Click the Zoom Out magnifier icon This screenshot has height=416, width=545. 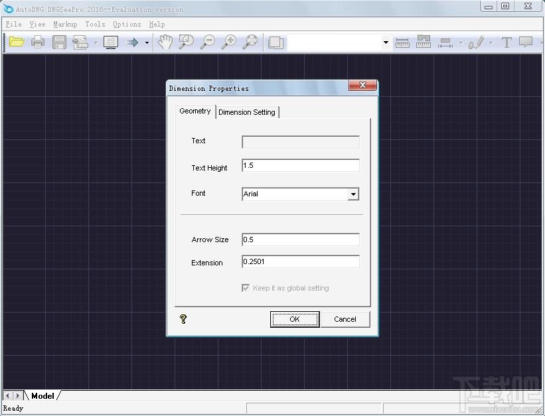208,42
